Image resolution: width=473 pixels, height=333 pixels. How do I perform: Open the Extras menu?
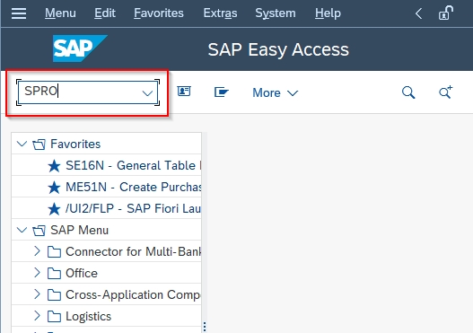click(x=220, y=13)
